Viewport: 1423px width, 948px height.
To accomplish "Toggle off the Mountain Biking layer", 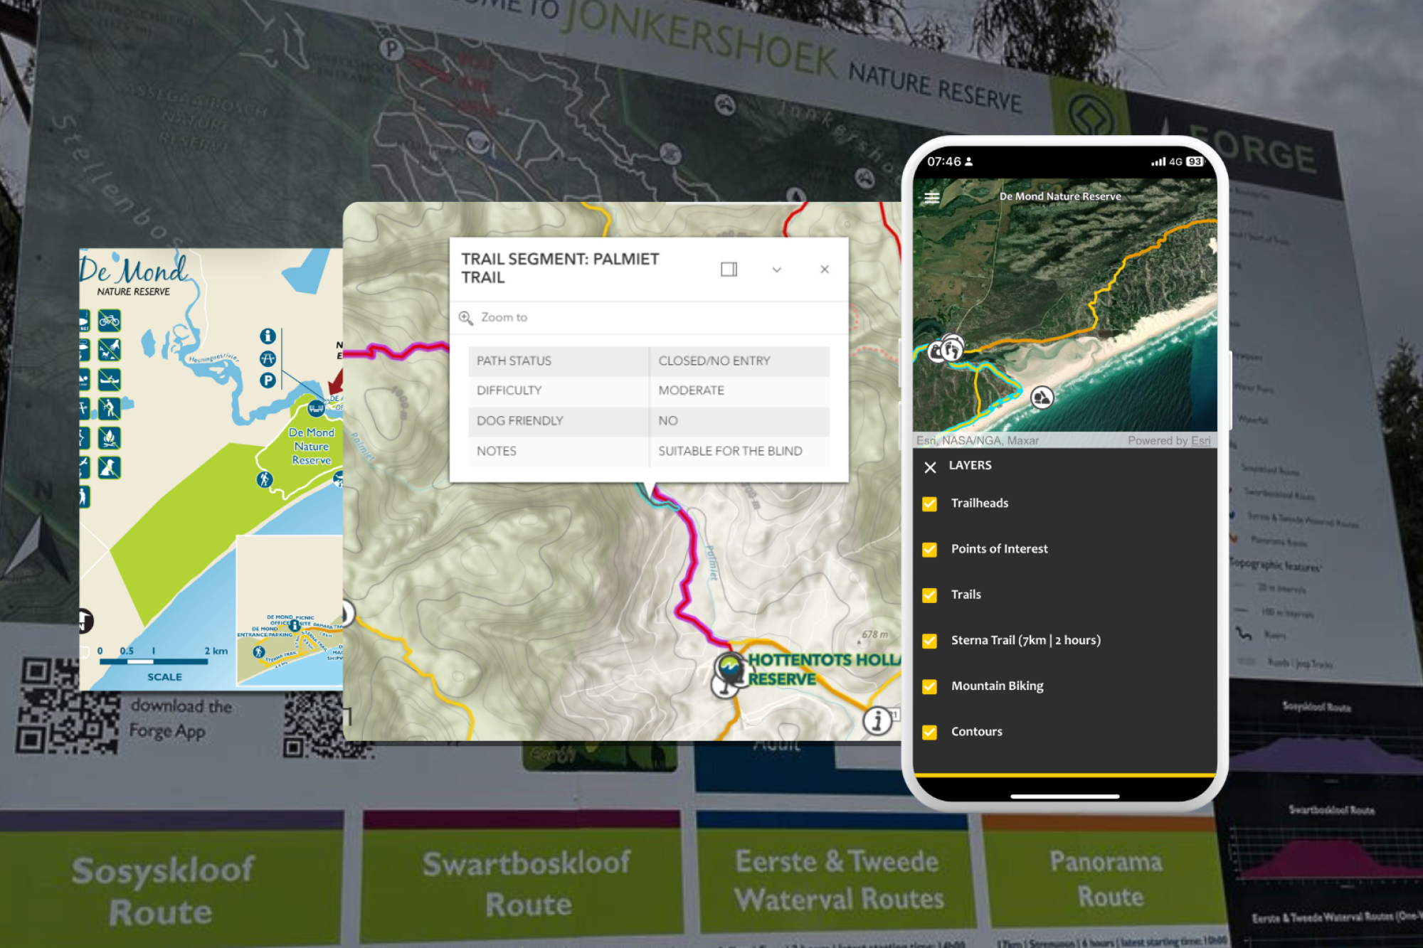I will tap(929, 686).
